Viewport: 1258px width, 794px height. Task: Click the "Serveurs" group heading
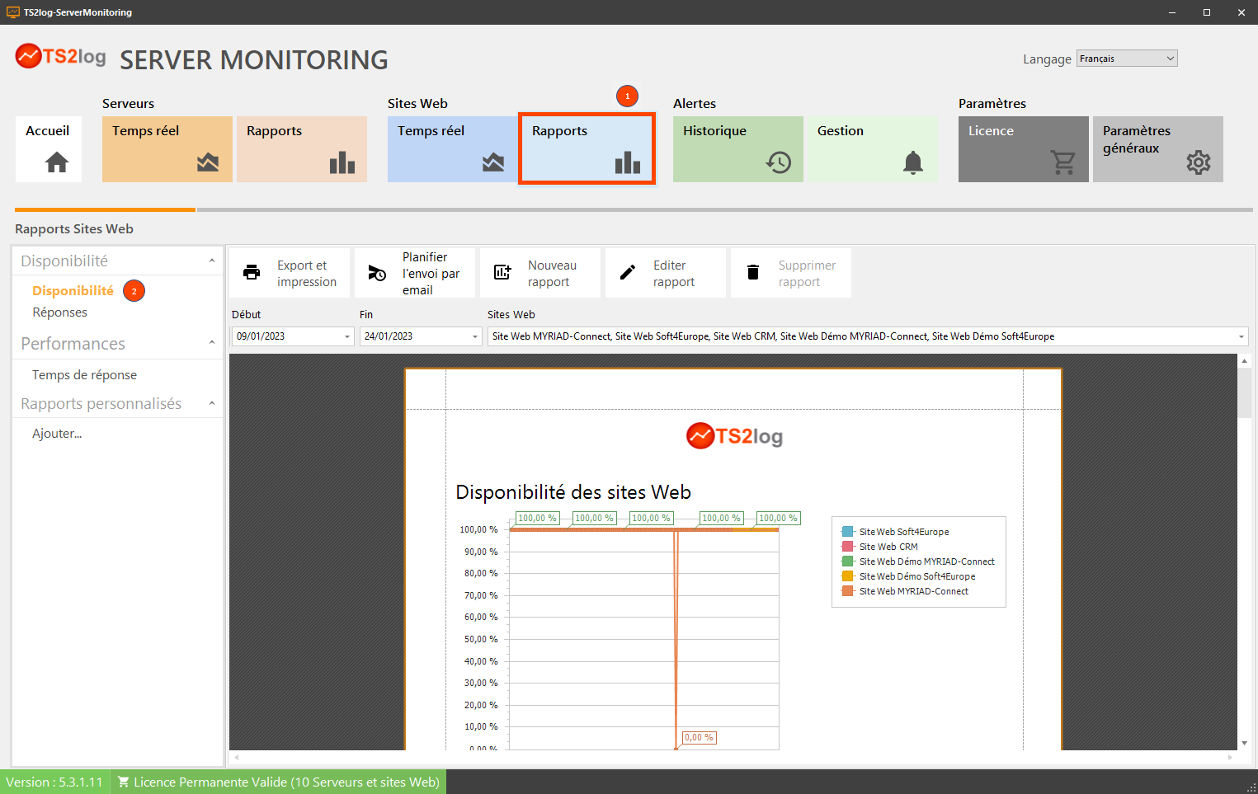[128, 104]
